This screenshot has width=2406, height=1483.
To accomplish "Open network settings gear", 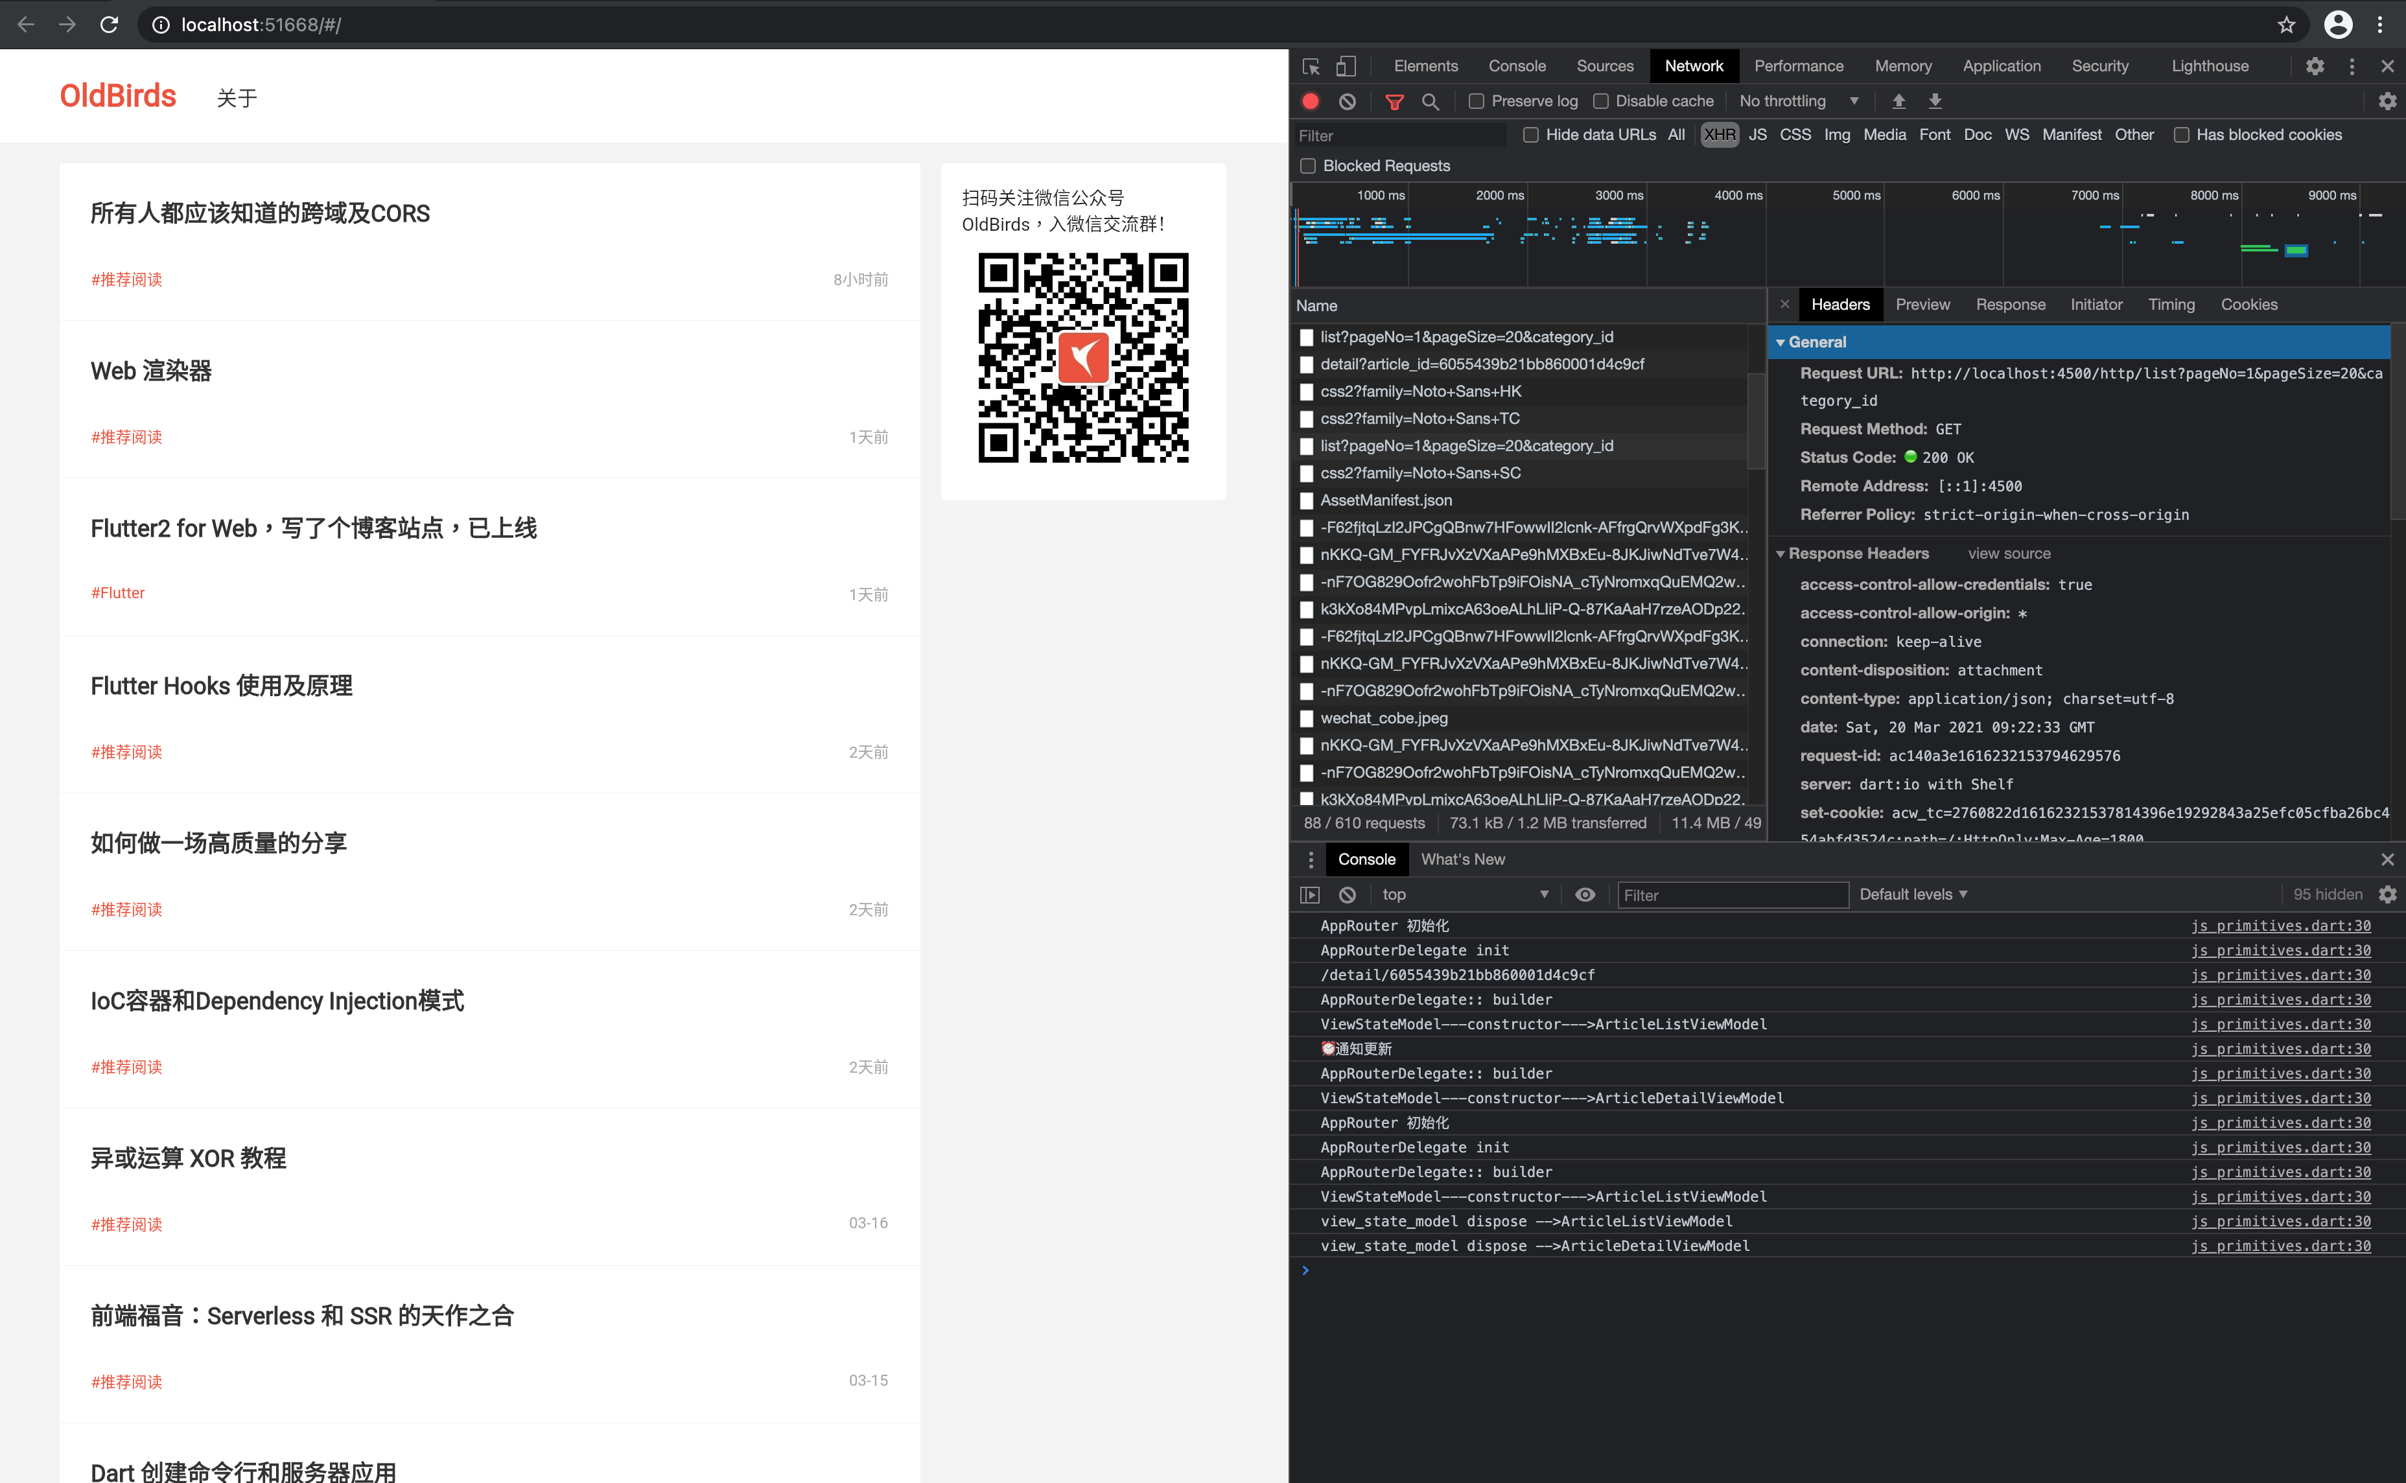I will [2387, 101].
